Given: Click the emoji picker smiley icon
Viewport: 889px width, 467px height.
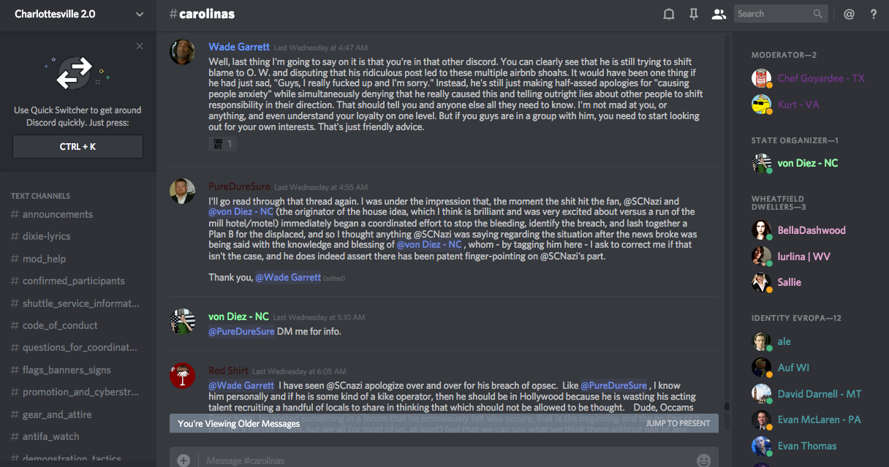Looking at the screenshot, I should (703, 460).
